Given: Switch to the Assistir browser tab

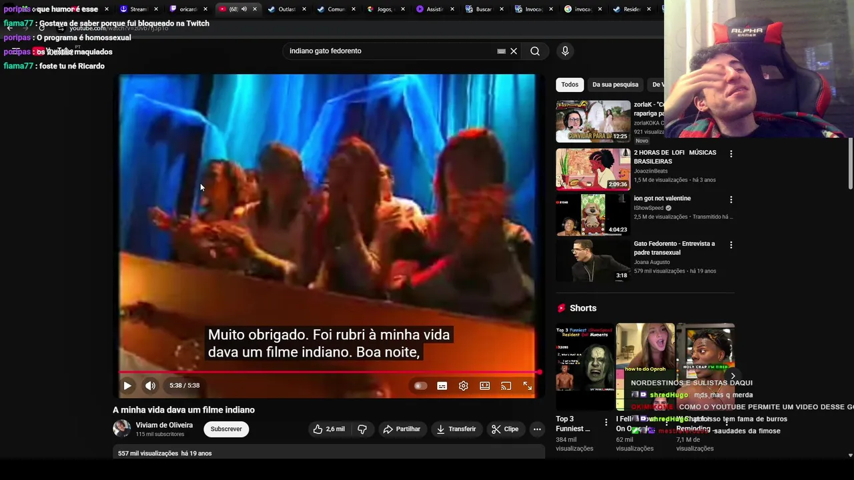Looking at the screenshot, I should 434,9.
